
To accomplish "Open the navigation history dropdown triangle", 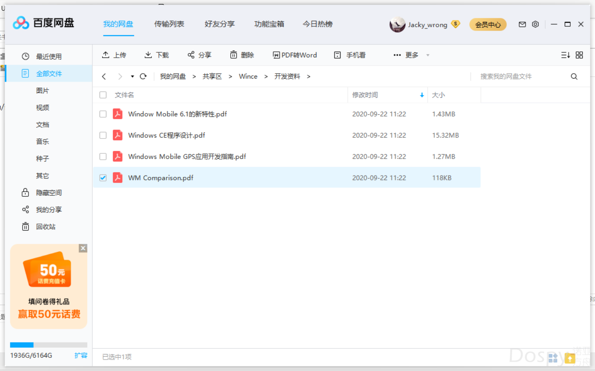I will click(x=132, y=76).
